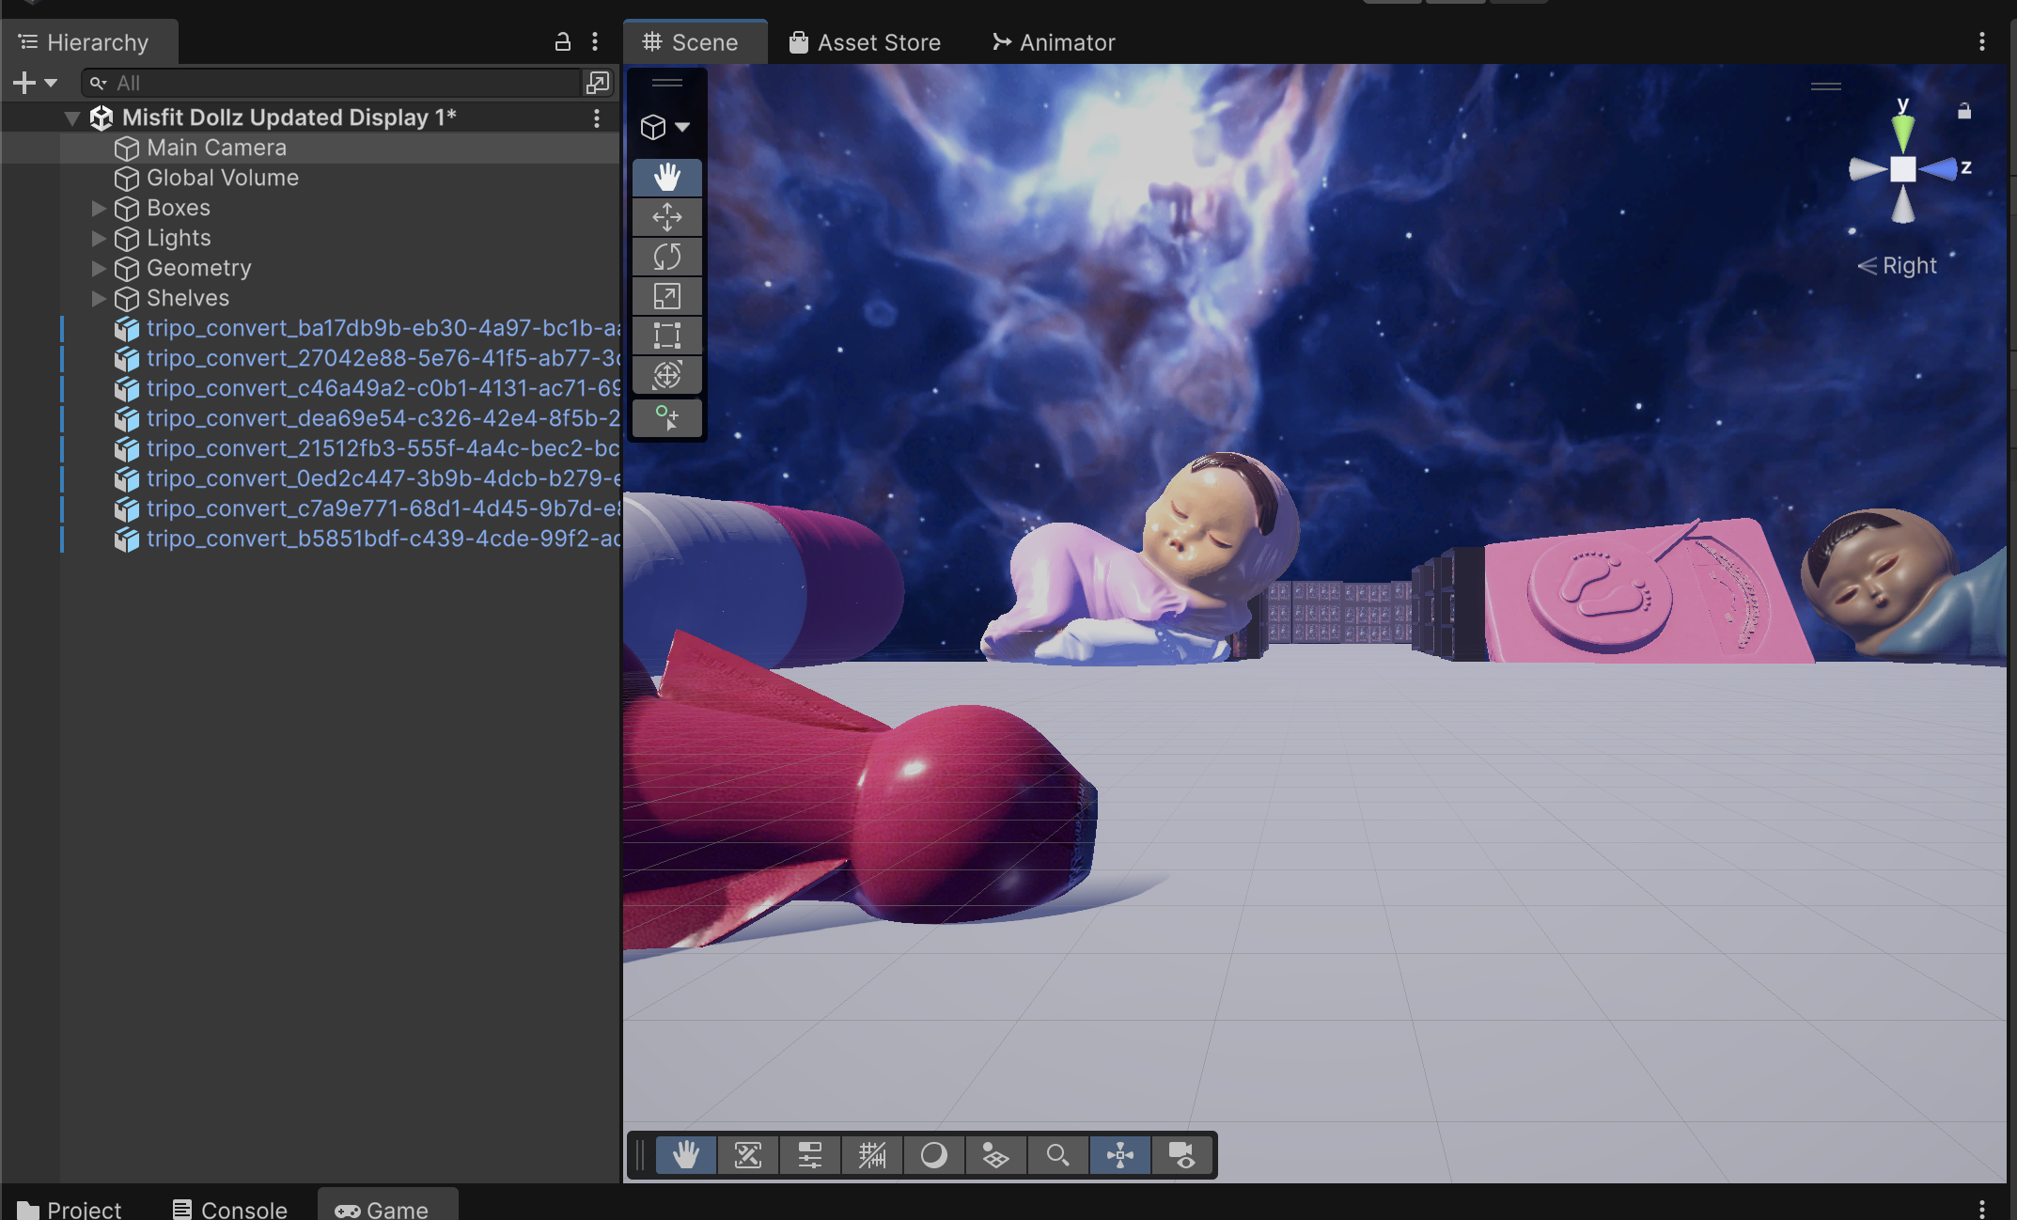Screen dimensions: 2017x1220
Task: Select the Rotate tool
Action: (x=666, y=257)
